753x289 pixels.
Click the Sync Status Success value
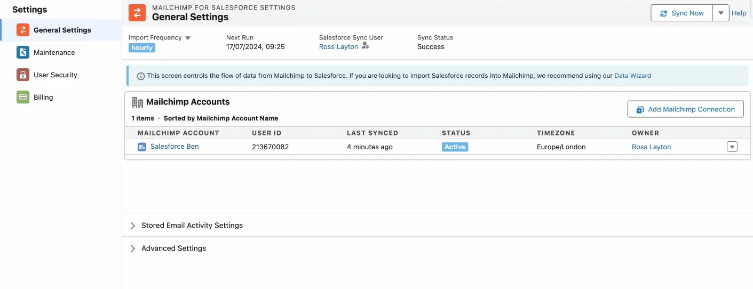coord(431,46)
